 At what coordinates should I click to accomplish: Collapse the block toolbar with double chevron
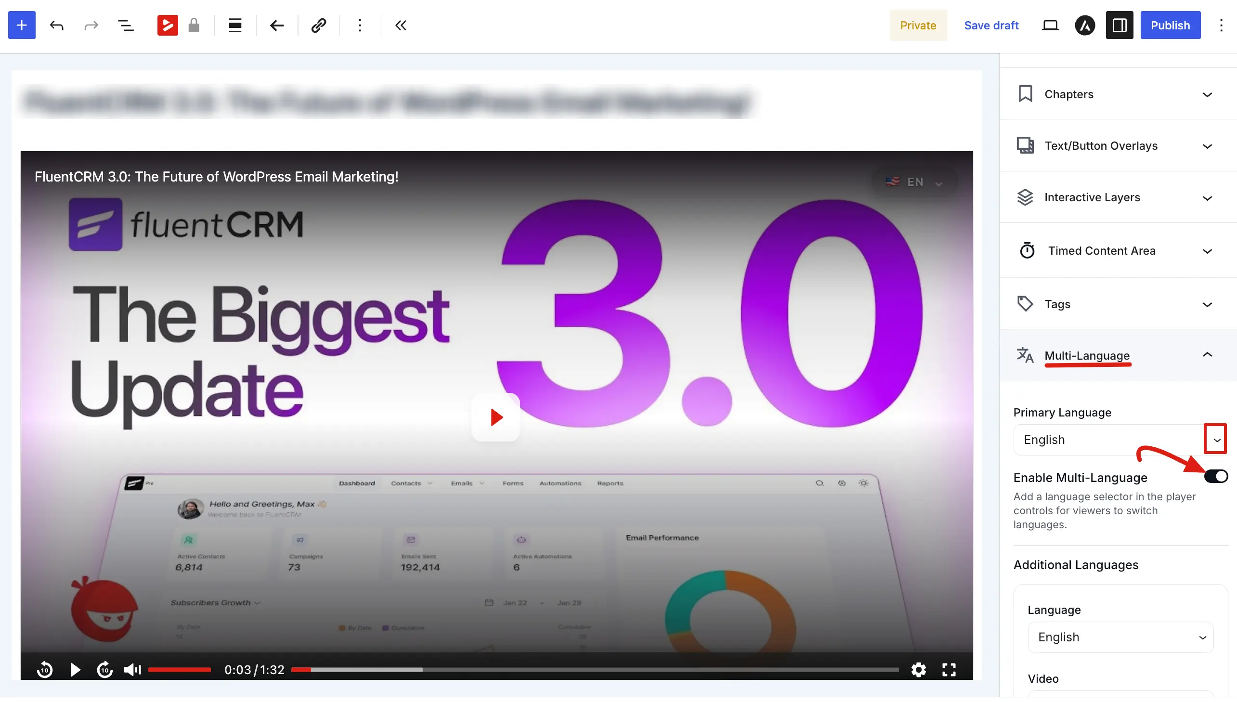point(401,25)
